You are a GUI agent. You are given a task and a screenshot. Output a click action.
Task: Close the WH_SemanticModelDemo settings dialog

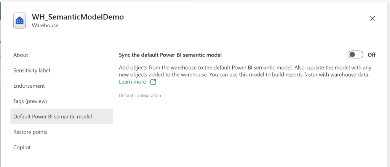click(x=372, y=19)
